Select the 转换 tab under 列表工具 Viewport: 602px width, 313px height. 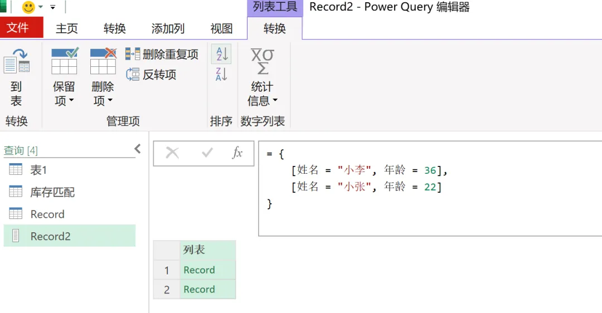[x=274, y=28]
